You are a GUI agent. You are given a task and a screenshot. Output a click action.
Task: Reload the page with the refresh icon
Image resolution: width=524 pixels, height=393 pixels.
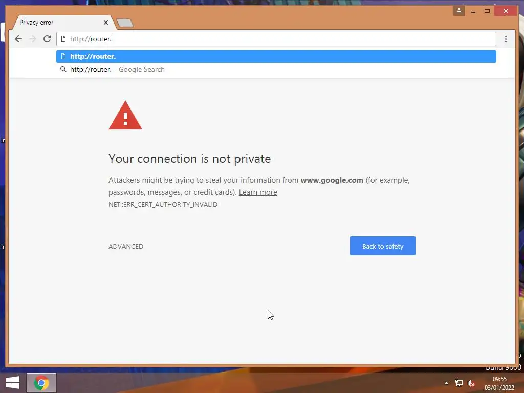coord(47,39)
